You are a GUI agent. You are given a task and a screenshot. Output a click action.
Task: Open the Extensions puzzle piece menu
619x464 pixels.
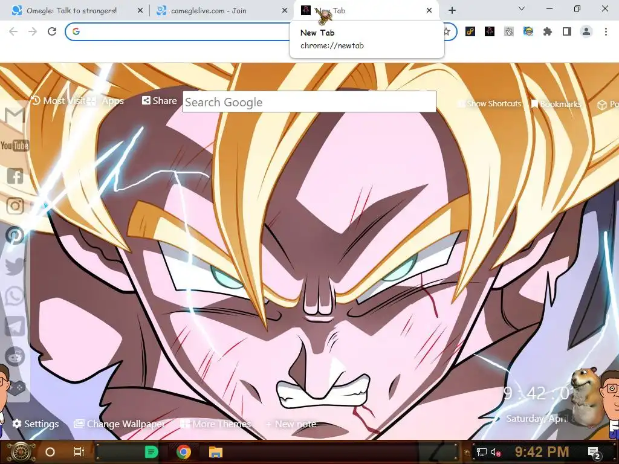click(548, 31)
